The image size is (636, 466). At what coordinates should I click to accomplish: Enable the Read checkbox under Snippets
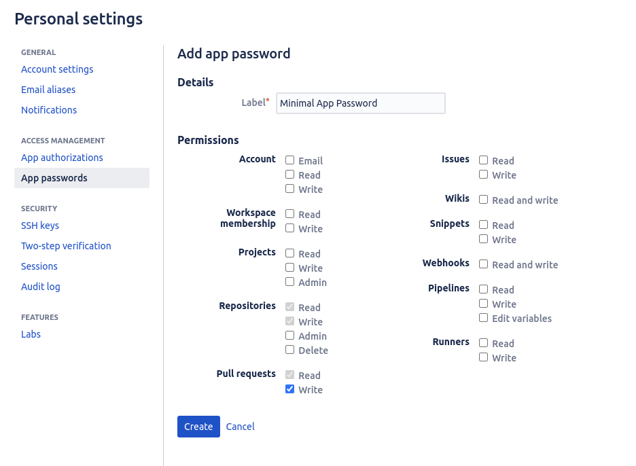(x=483, y=225)
